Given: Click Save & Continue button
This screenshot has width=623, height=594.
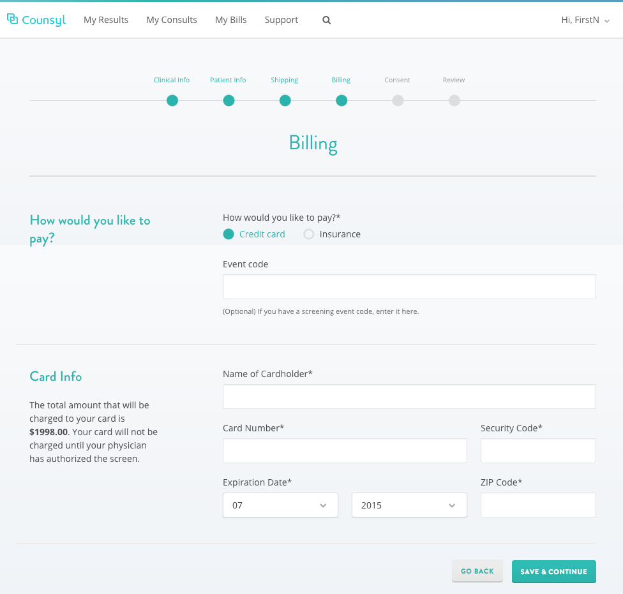Looking at the screenshot, I should point(554,572).
